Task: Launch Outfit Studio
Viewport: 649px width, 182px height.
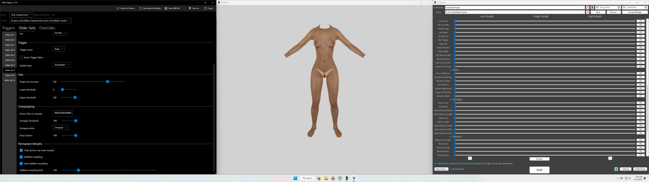Action: click(x=640, y=169)
